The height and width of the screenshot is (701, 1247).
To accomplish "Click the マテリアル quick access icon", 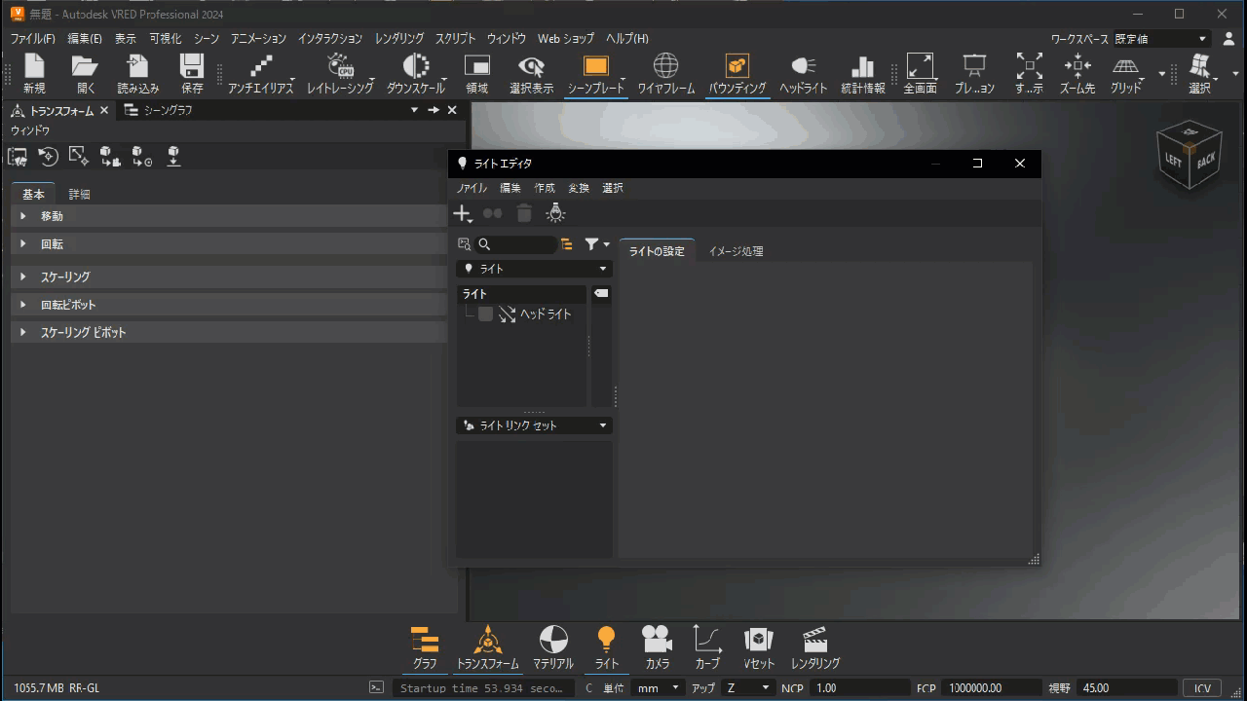I will 553,648.
